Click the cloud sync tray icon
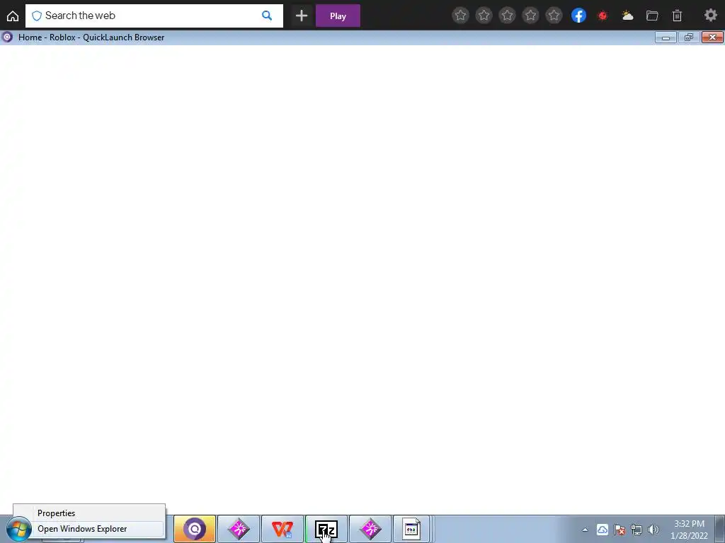Viewport: 725px width, 543px height. click(x=602, y=530)
